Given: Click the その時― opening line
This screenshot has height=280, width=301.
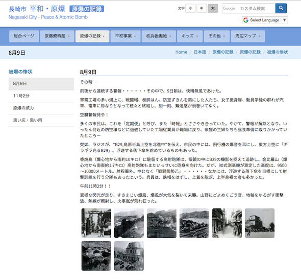Looking at the screenshot, I should pos(88,82).
